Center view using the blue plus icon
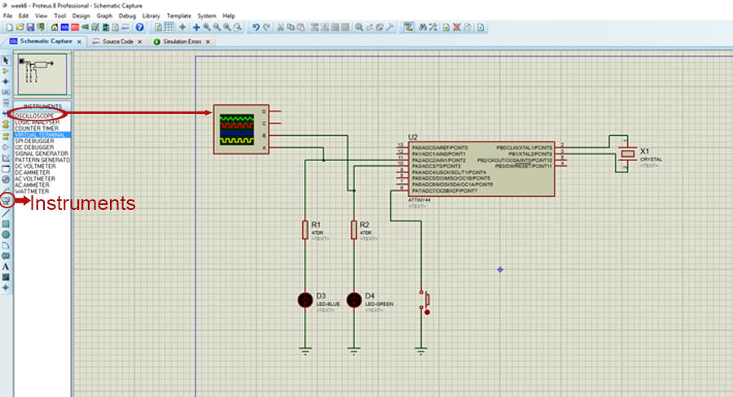 click(x=197, y=27)
